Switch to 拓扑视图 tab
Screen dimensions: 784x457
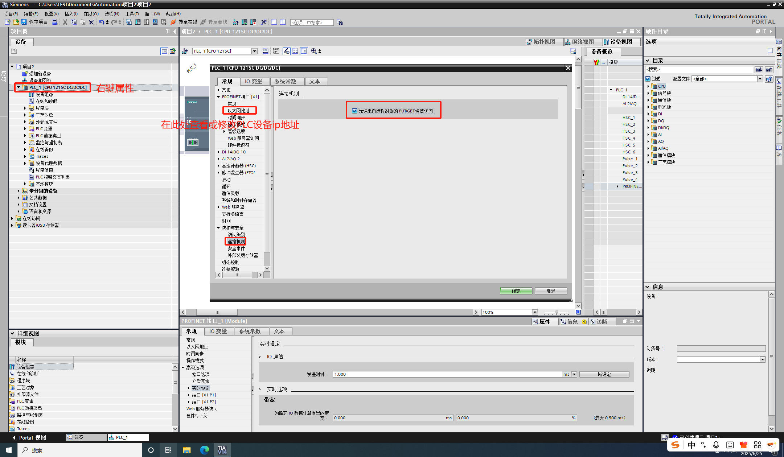pyautogui.click(x=544, y=42)
